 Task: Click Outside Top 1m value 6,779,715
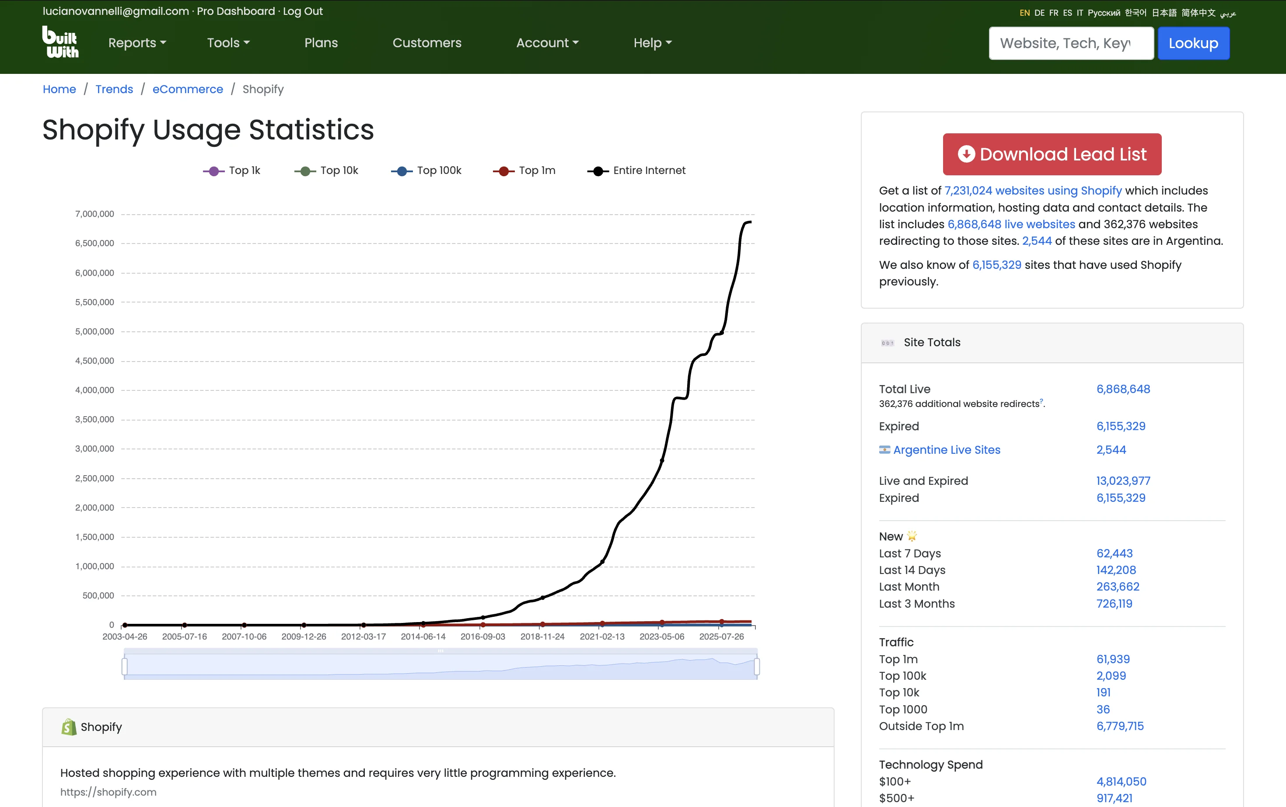pos(1120,726)
